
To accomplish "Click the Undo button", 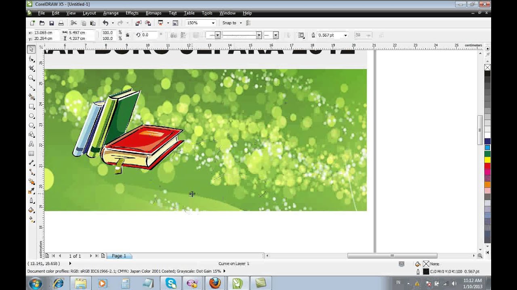I will pos(105,23).
